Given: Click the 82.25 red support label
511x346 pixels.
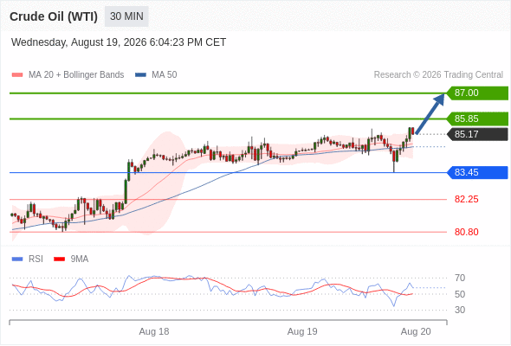Looking at the screenshot, I should (x=466, y=199).
